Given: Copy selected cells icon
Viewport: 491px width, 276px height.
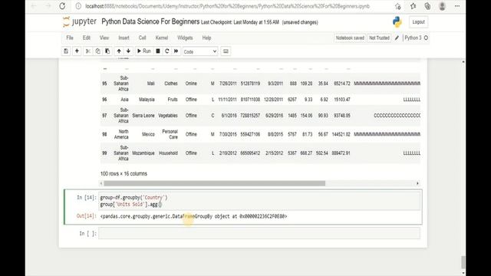Looking at the screenshot, I should point(97,51).
